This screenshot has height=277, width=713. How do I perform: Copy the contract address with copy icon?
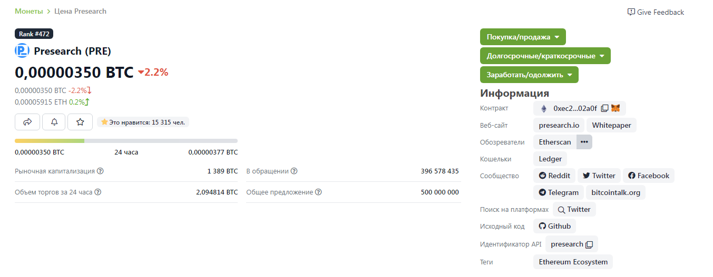(605, 108)
